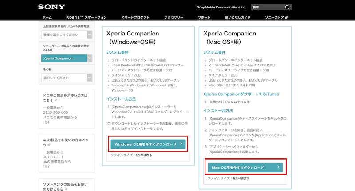The height and width of the screenshot is (191, 355).
Task: Open the Xperia スマートフォン menu
Action: [x=87, y=17]
